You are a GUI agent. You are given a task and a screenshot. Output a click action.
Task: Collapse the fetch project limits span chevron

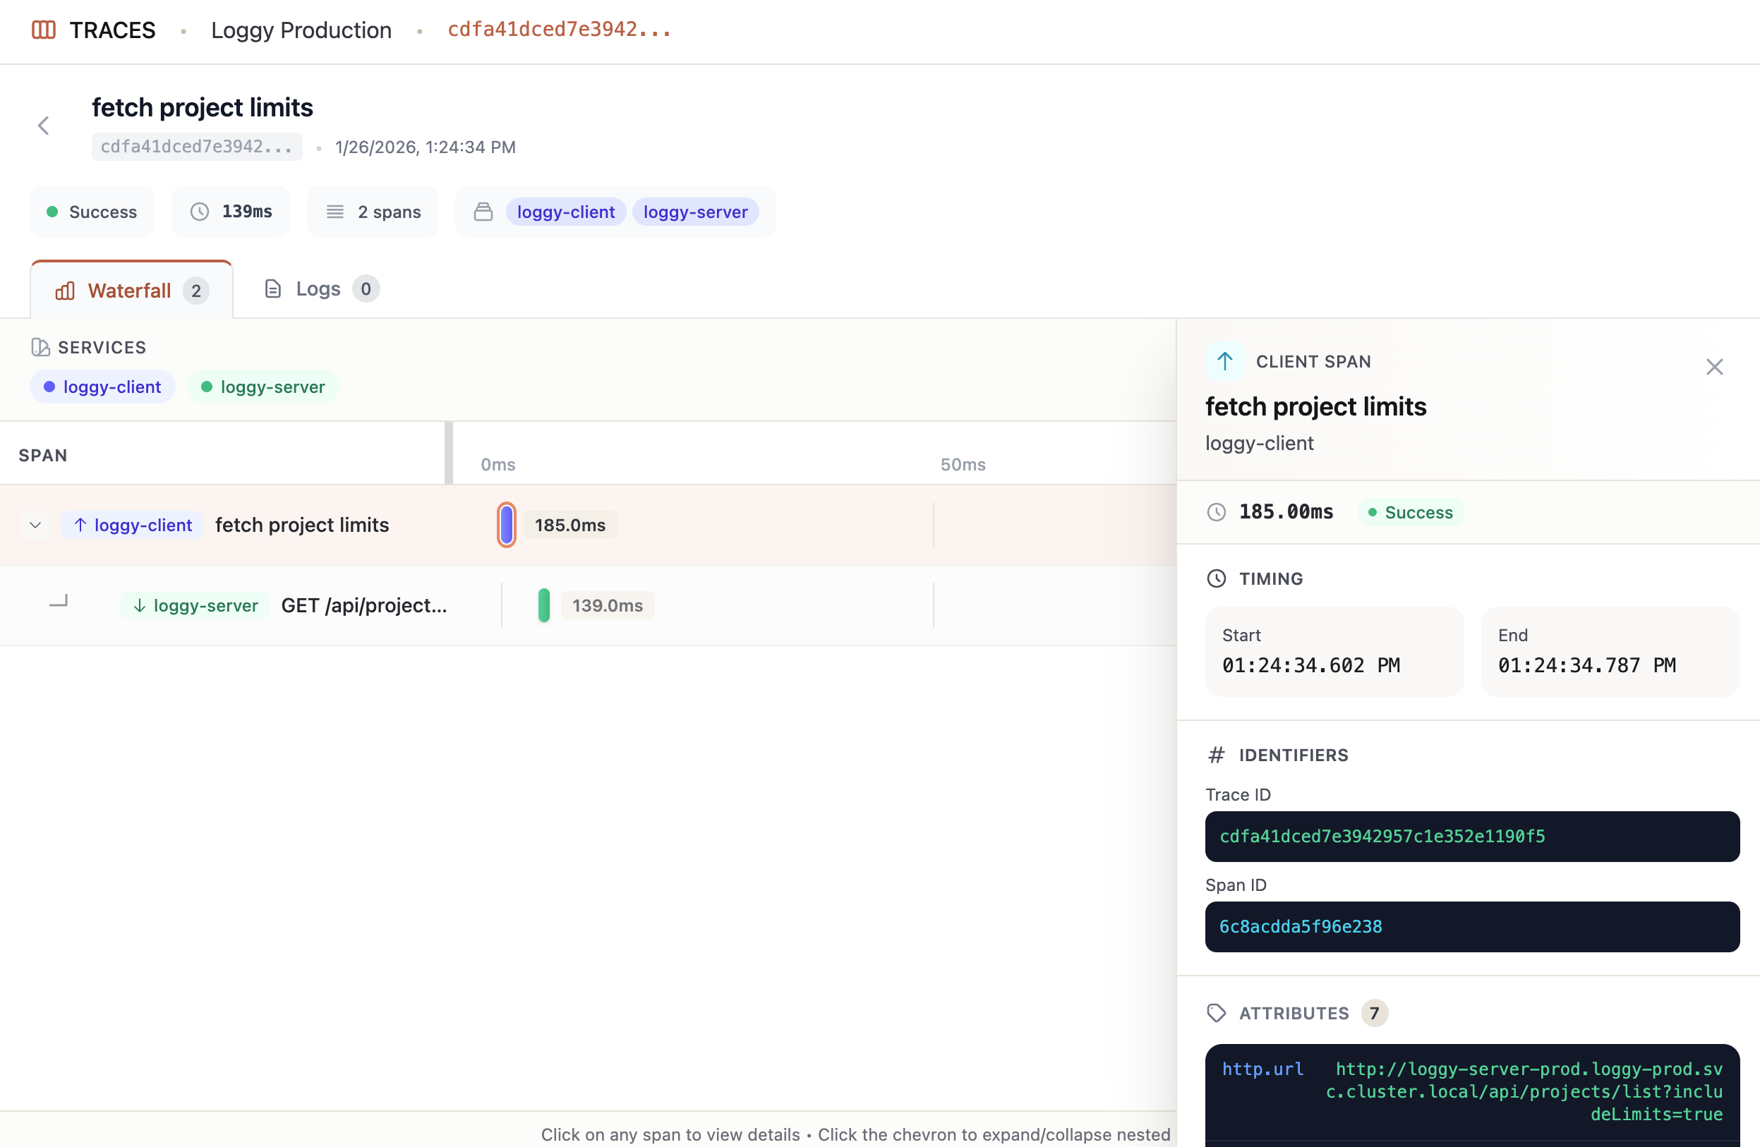coord(35,525)
